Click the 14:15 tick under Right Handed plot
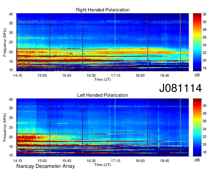 coord(18,75)
